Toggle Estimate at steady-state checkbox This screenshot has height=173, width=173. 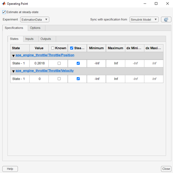click(x=4, y=12)
